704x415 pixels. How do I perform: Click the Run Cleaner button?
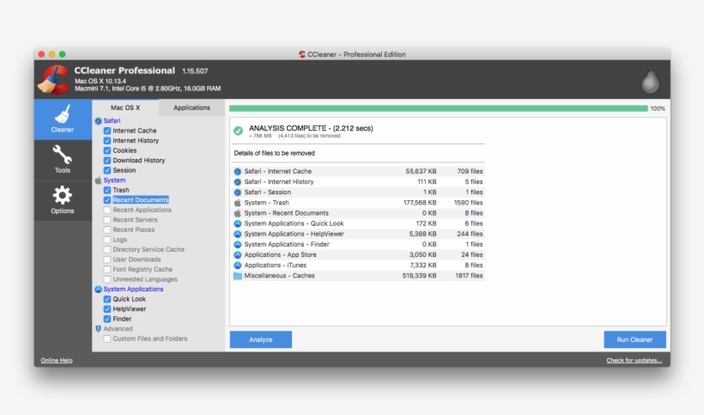pyautogui.click(x=634, y=339)
